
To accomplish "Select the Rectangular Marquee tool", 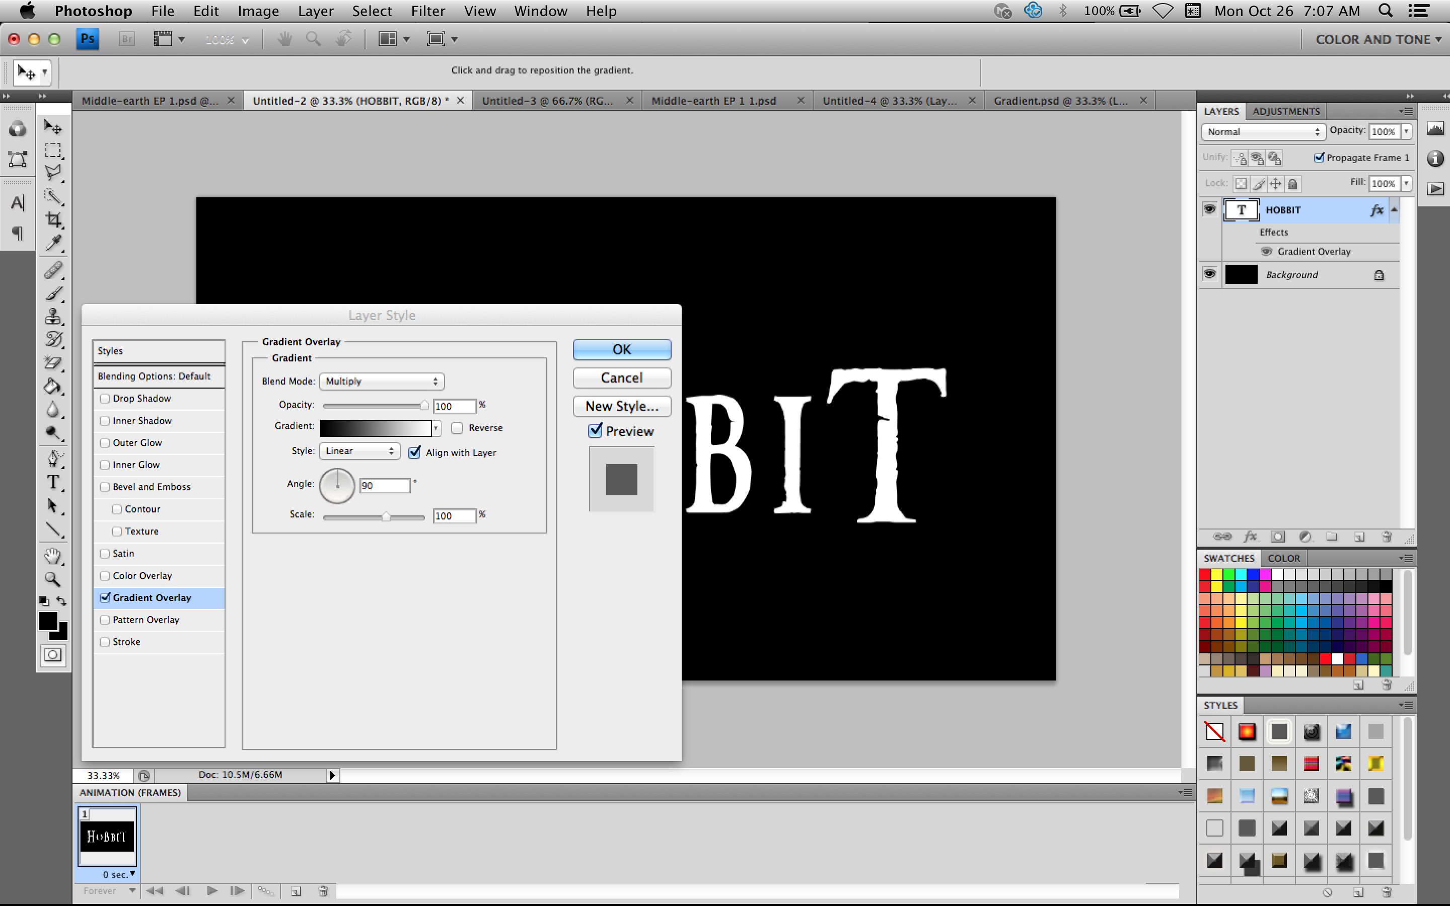I will tap(53, 150).
